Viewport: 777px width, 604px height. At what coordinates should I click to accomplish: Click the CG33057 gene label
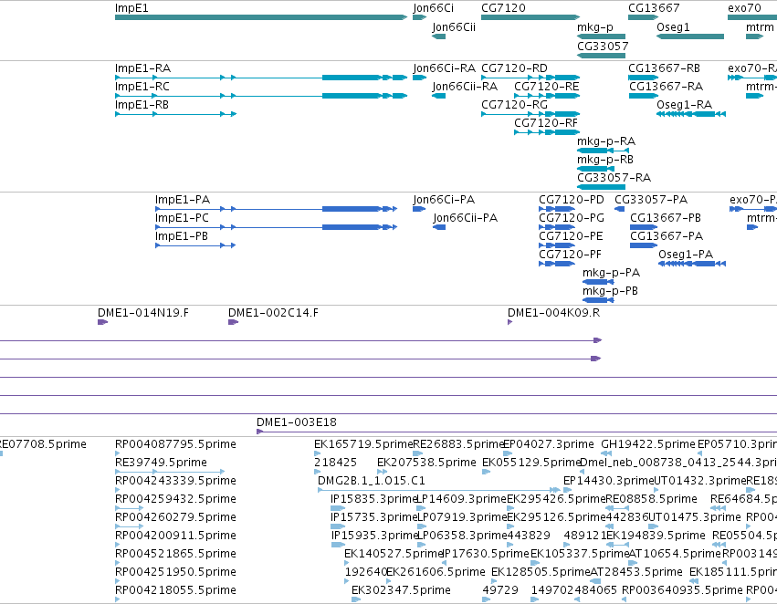(604, 46)
